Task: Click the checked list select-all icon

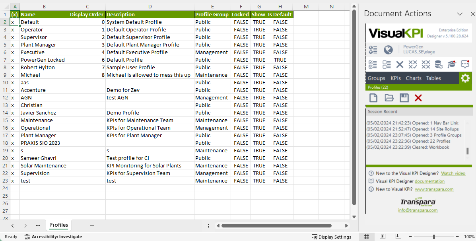Action: pos(373,64)
